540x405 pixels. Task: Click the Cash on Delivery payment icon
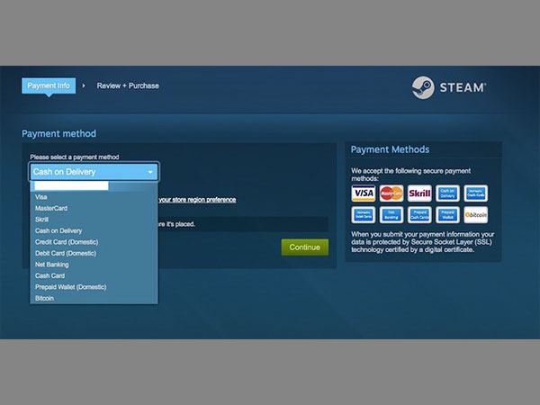pyautogui.click(x=447, y=193)
